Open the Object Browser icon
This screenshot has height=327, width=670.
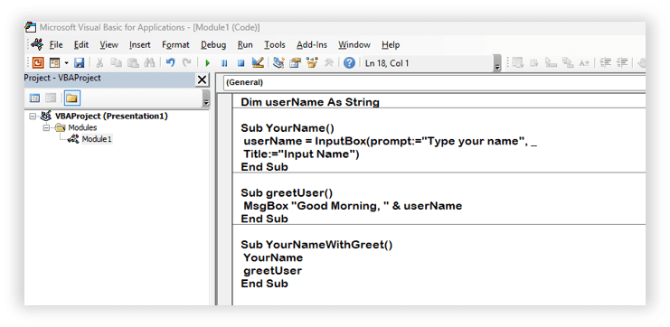pos(312,63)
